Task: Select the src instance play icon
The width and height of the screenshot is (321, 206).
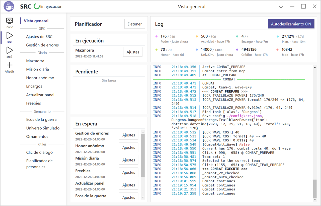Action: pos(10,35)
